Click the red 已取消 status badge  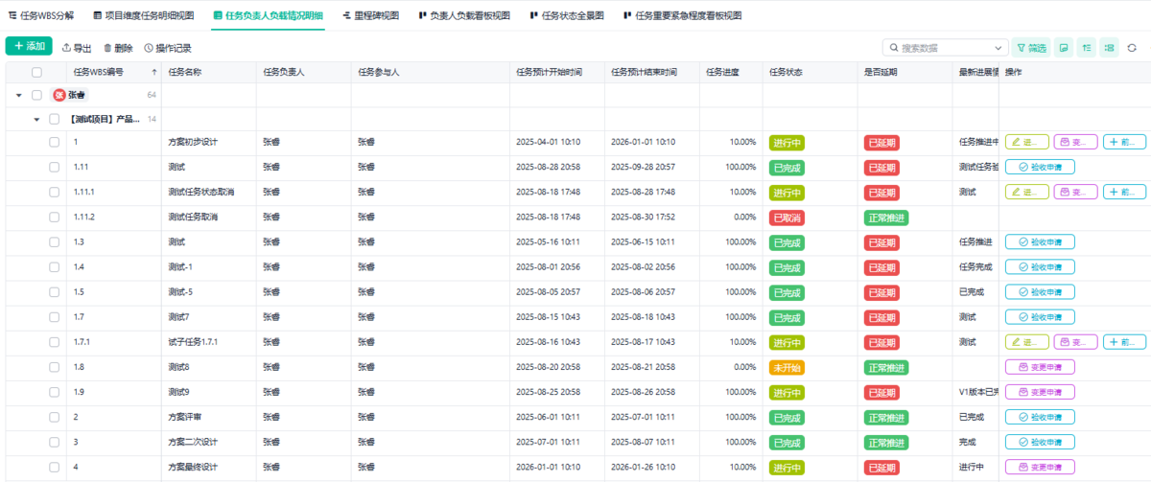coord(787,218)
